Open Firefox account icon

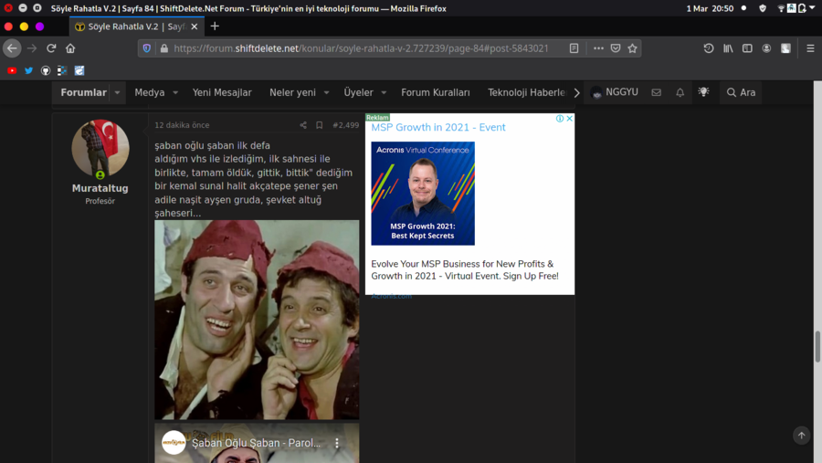pyautogui.click(x=766, y=48)
